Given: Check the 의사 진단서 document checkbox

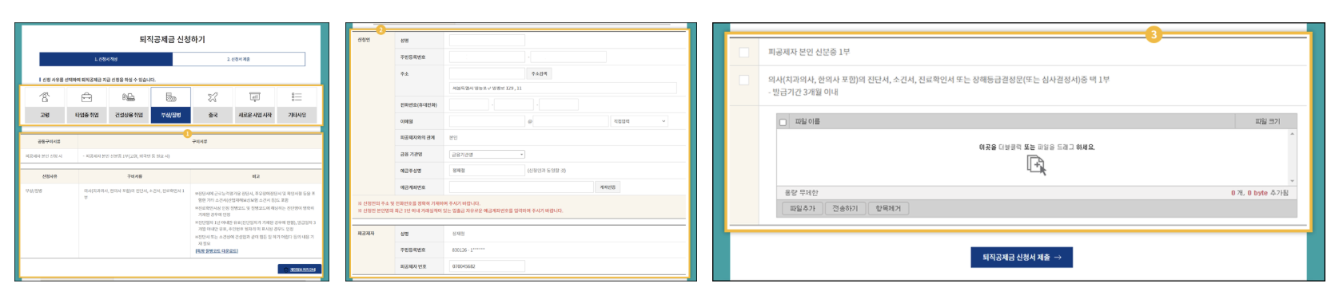Looking at the screenshot, I should click(744, 80).
